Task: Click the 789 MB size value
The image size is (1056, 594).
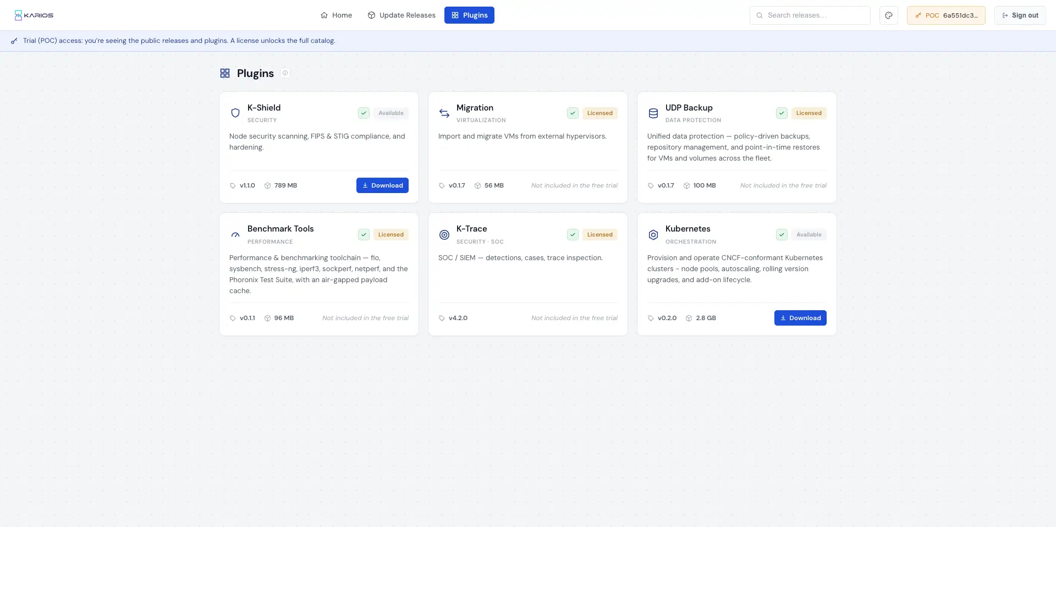Action: tap(285, 186)
